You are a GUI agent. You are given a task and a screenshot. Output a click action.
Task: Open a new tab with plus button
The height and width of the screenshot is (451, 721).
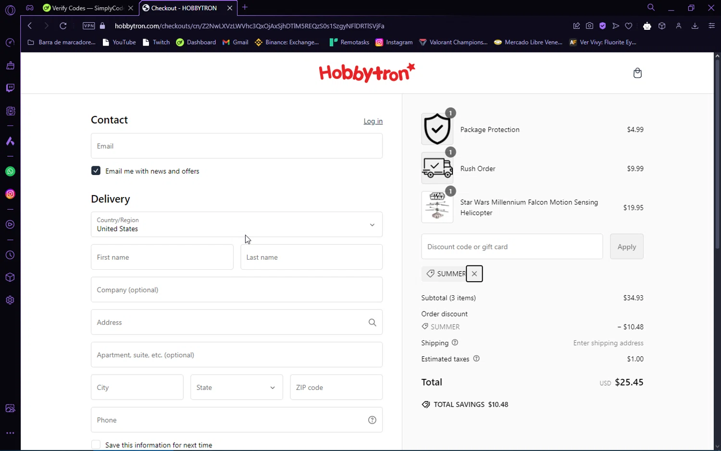click(245, 7)
